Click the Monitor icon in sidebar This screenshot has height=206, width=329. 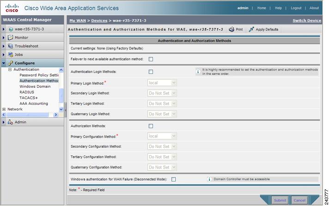(10, 37)
